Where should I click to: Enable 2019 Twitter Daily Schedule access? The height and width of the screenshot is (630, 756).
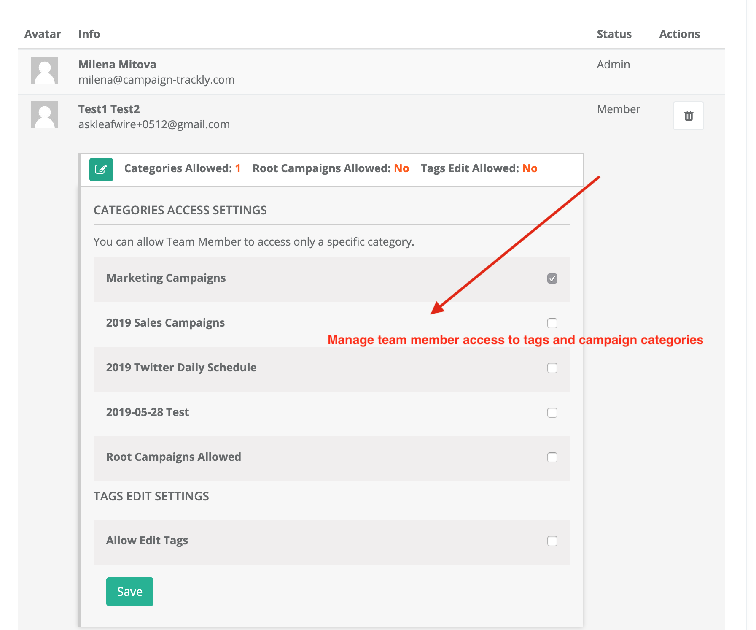(x=552, y=368)
